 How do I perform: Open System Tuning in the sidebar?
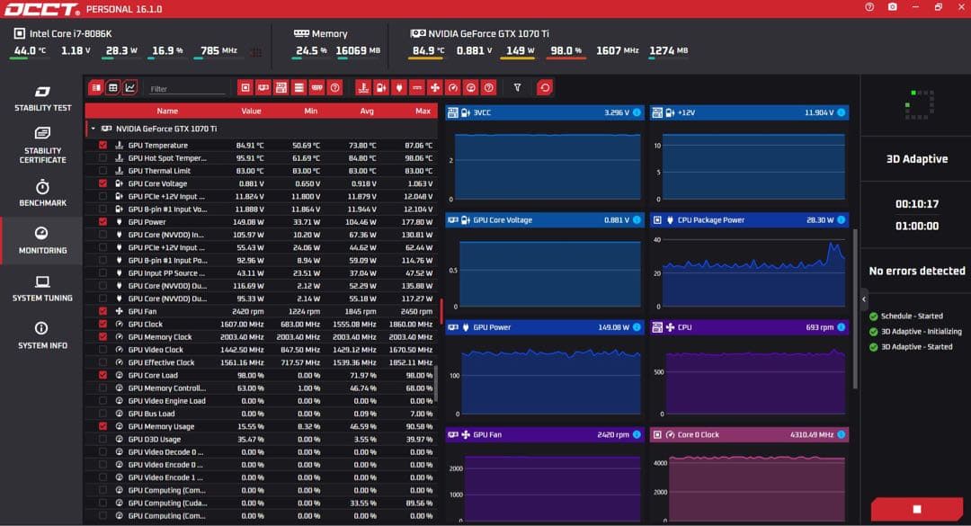click(42, 289)
